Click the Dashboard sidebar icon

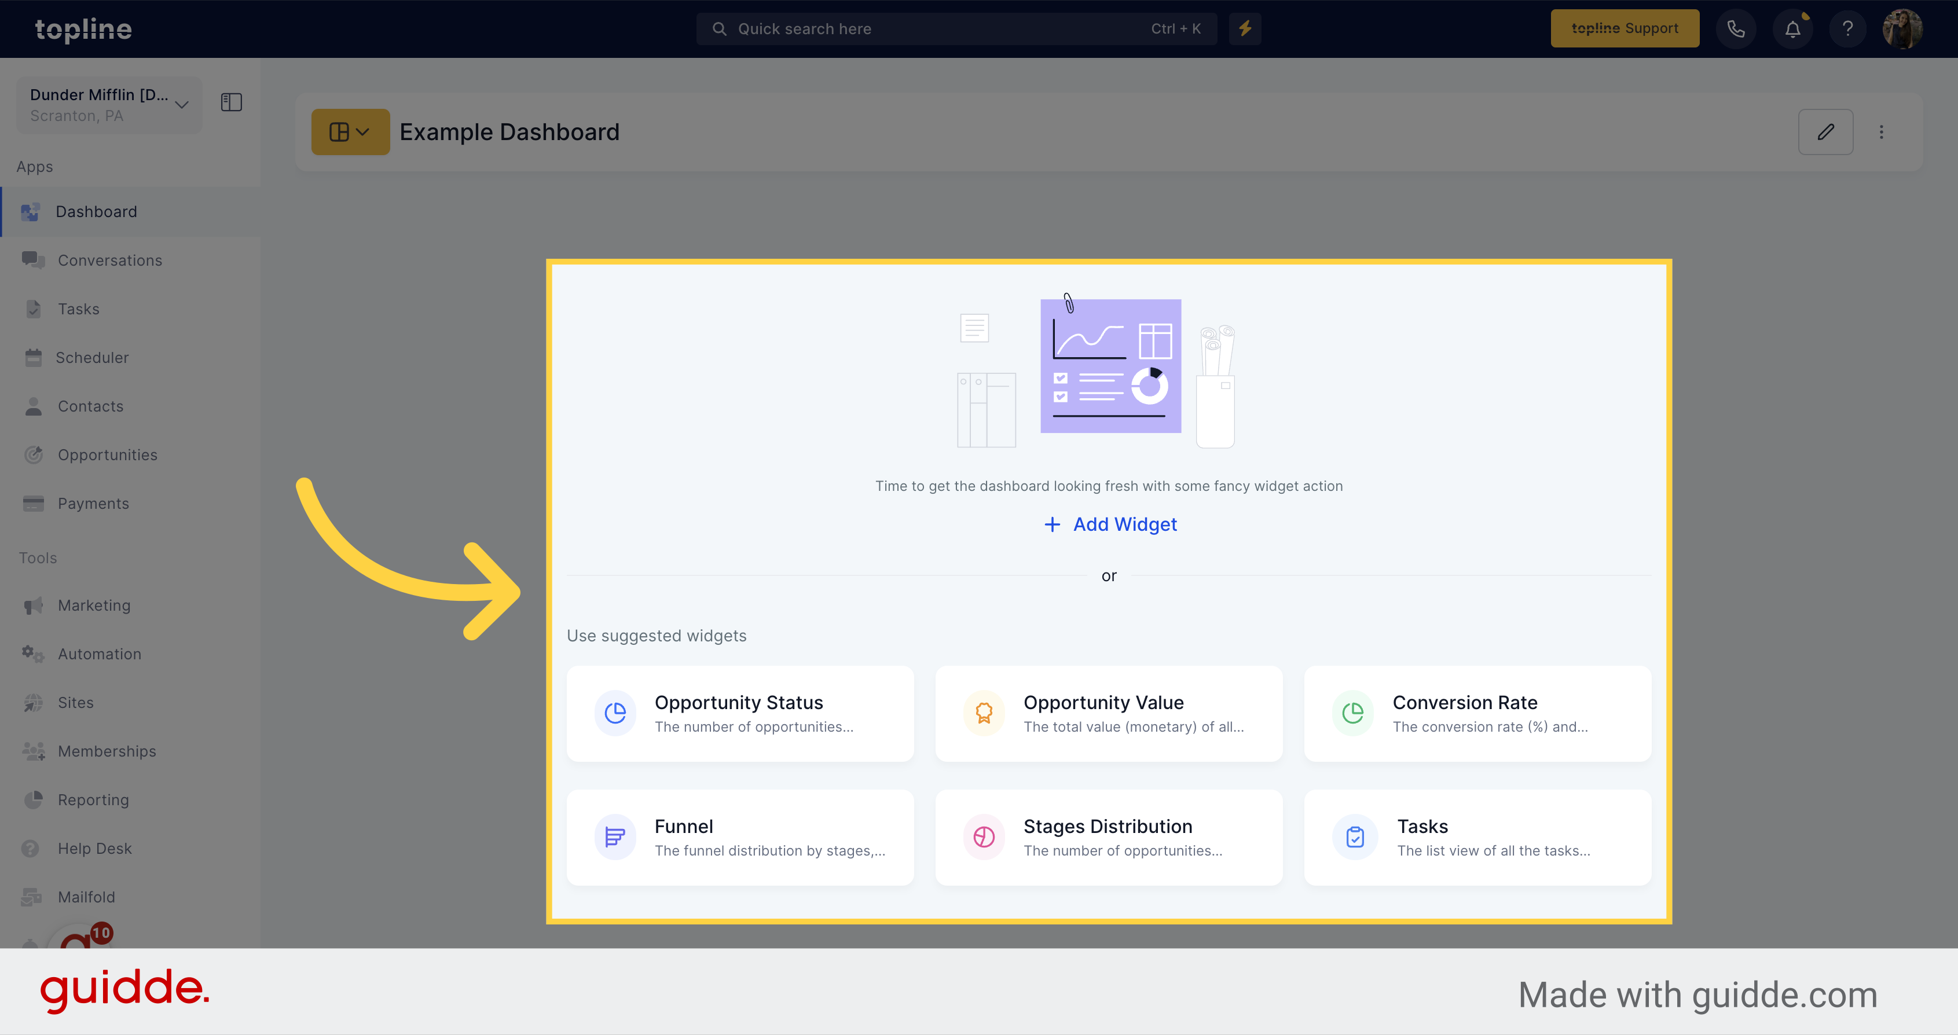point(31,211)
